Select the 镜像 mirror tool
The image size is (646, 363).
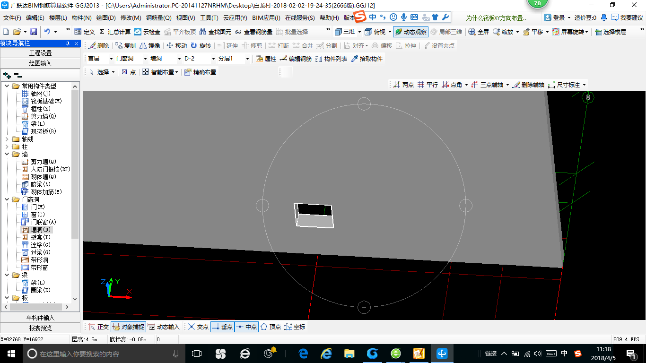(x=149, y=46)
